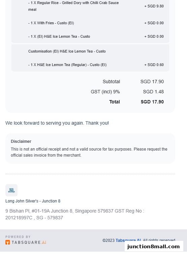Viewport: 187px width, 255px height.
Task: Click the POWERED BY label
Action: [18, 237]
